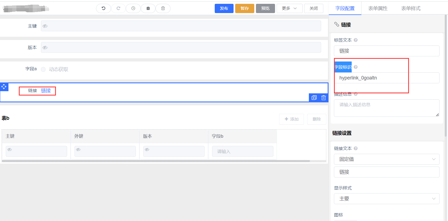Click the trash icon in top toolbar
The width and height of the screenshot is (448, 221).
(x=163, y=8)
